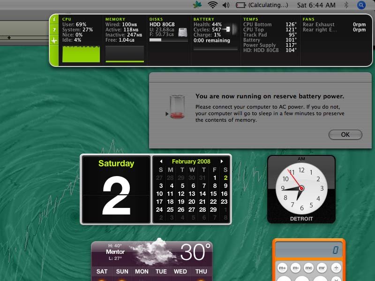The width and height of the screenshot is (375, 281).
Task: Click the iStat question mark help icon
Action: point(54,30)
